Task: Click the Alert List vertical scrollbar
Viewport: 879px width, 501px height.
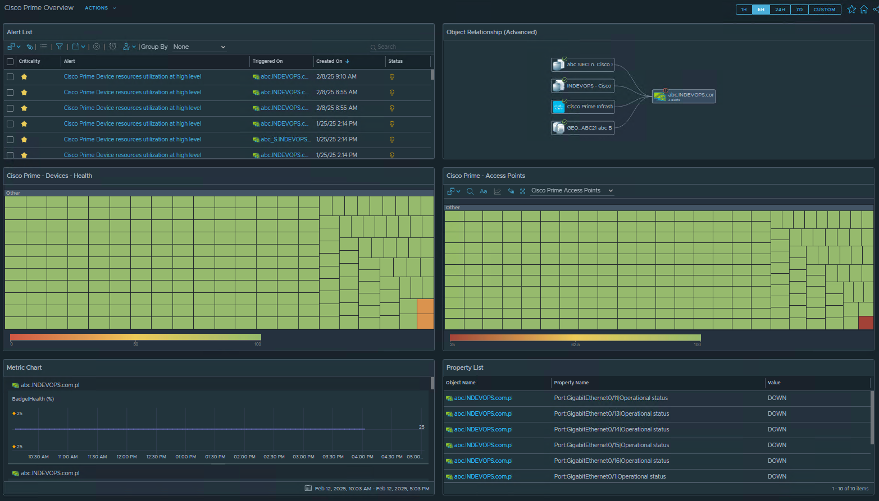Action: [432, 75]
